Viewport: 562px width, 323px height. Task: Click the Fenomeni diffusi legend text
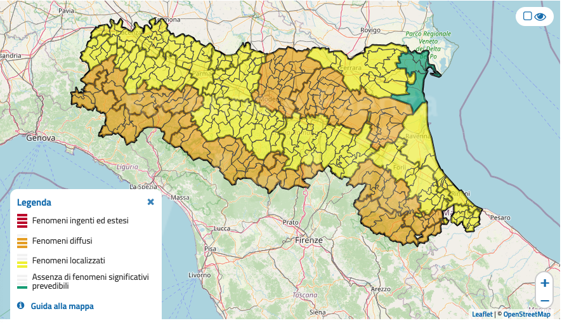(62, 241)
